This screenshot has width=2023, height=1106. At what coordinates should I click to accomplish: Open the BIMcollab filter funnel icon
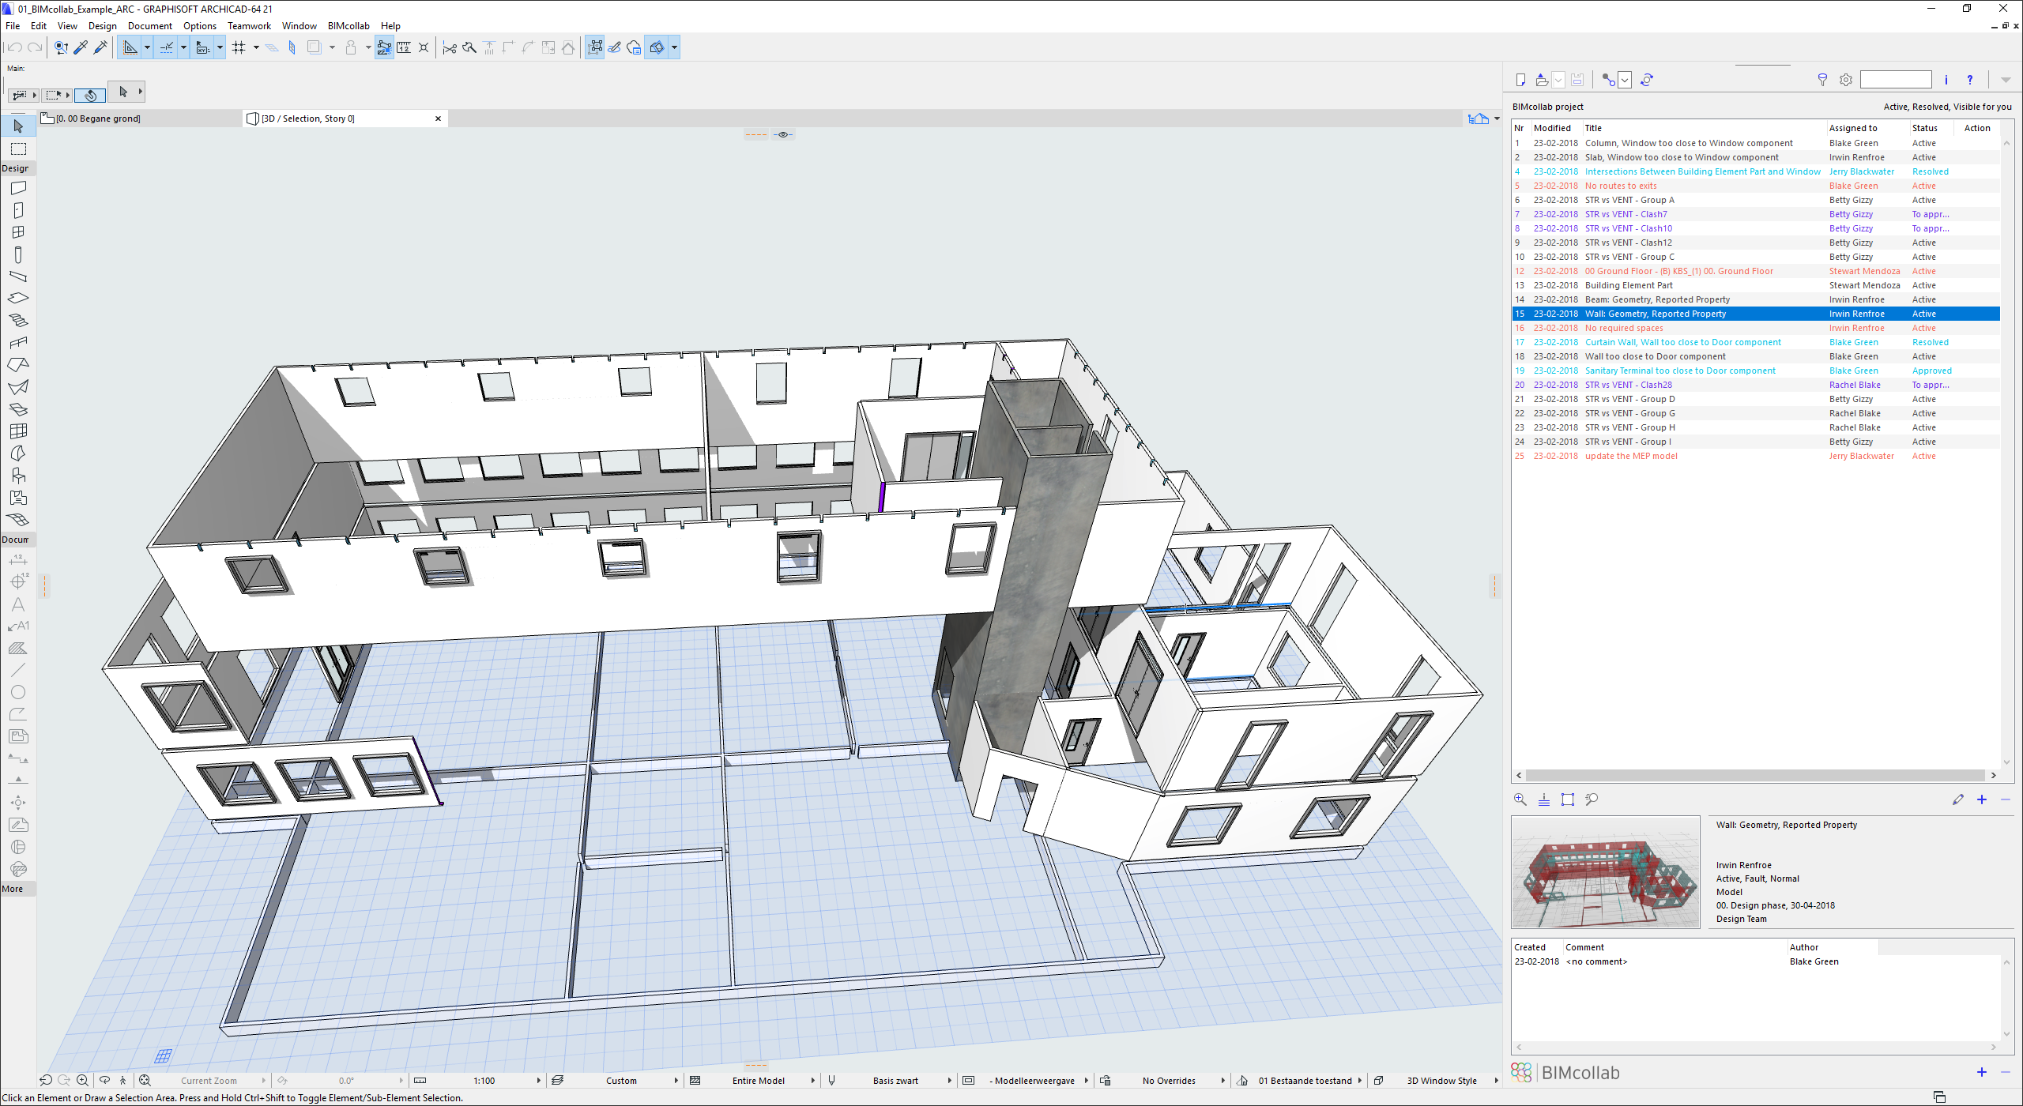(x=1822, y=79)
